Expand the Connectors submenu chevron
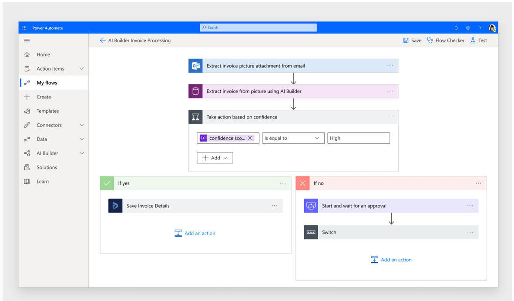 (x=82, y=125)
